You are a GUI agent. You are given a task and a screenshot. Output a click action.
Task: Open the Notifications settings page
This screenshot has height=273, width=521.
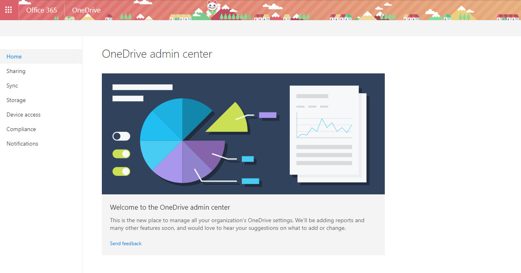click(x=22, y=144)
